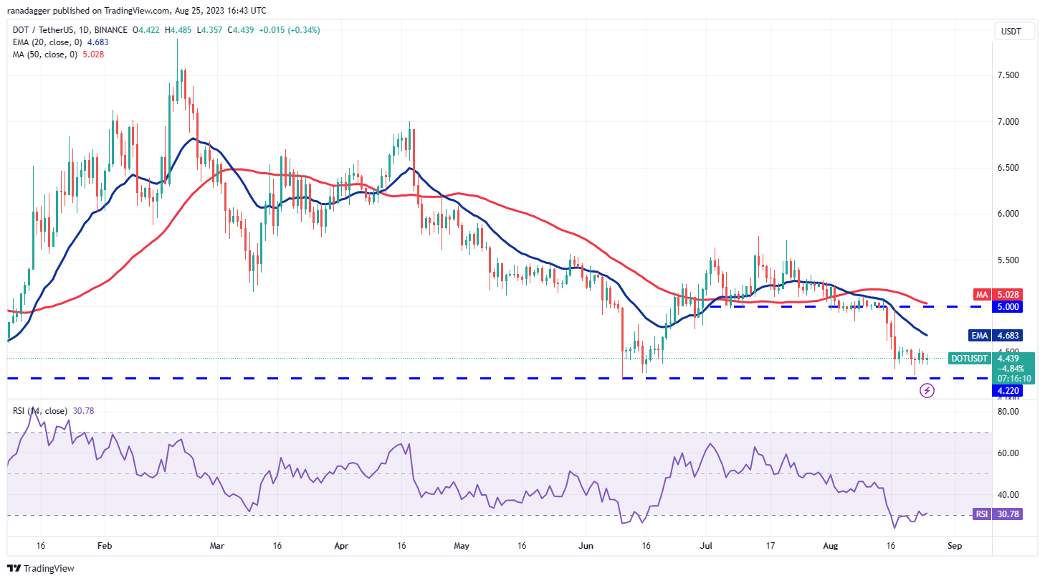Switch currency using the USDT button
The width and height of the screenshot is (1045, 581).
coord(1015,31)
